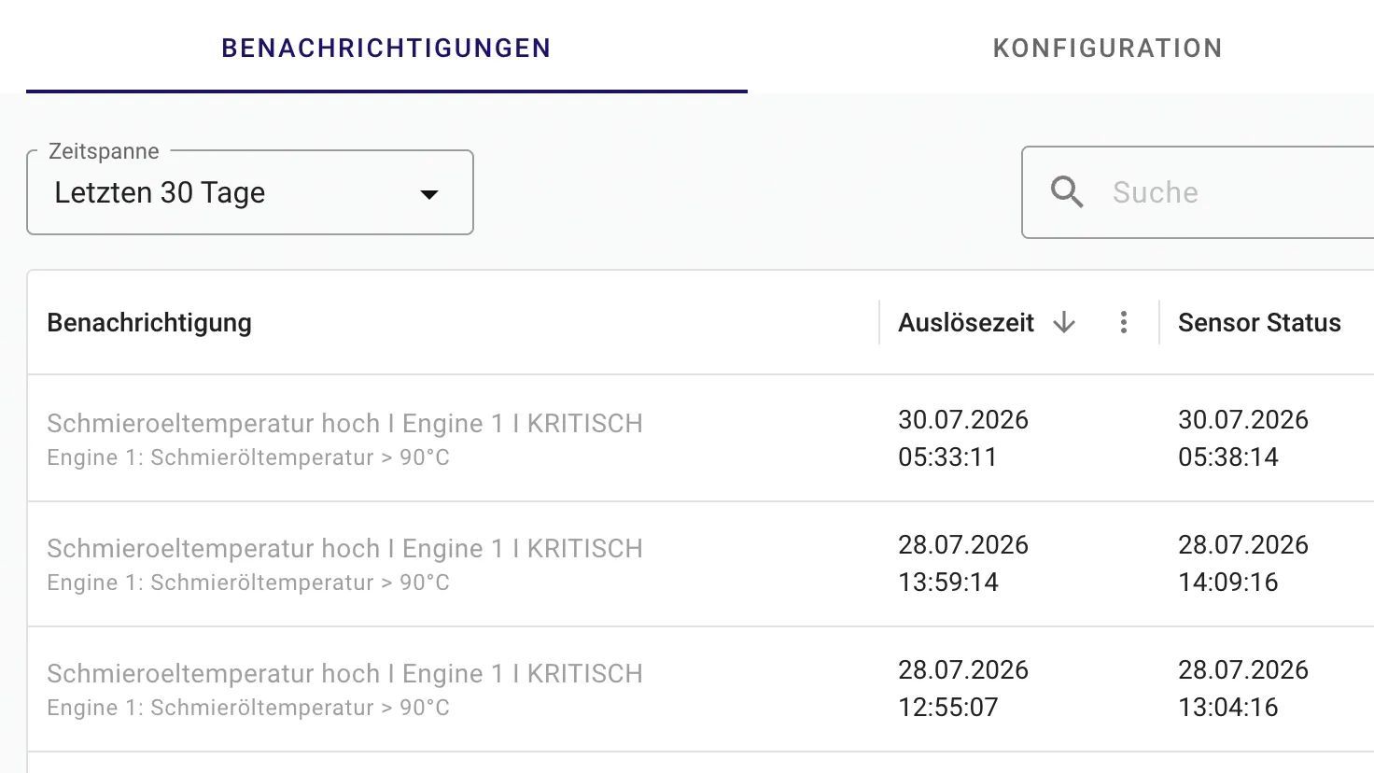Click the search magnifier icon
Viewport: 1374px width, 773px height.
point(1067,192)
